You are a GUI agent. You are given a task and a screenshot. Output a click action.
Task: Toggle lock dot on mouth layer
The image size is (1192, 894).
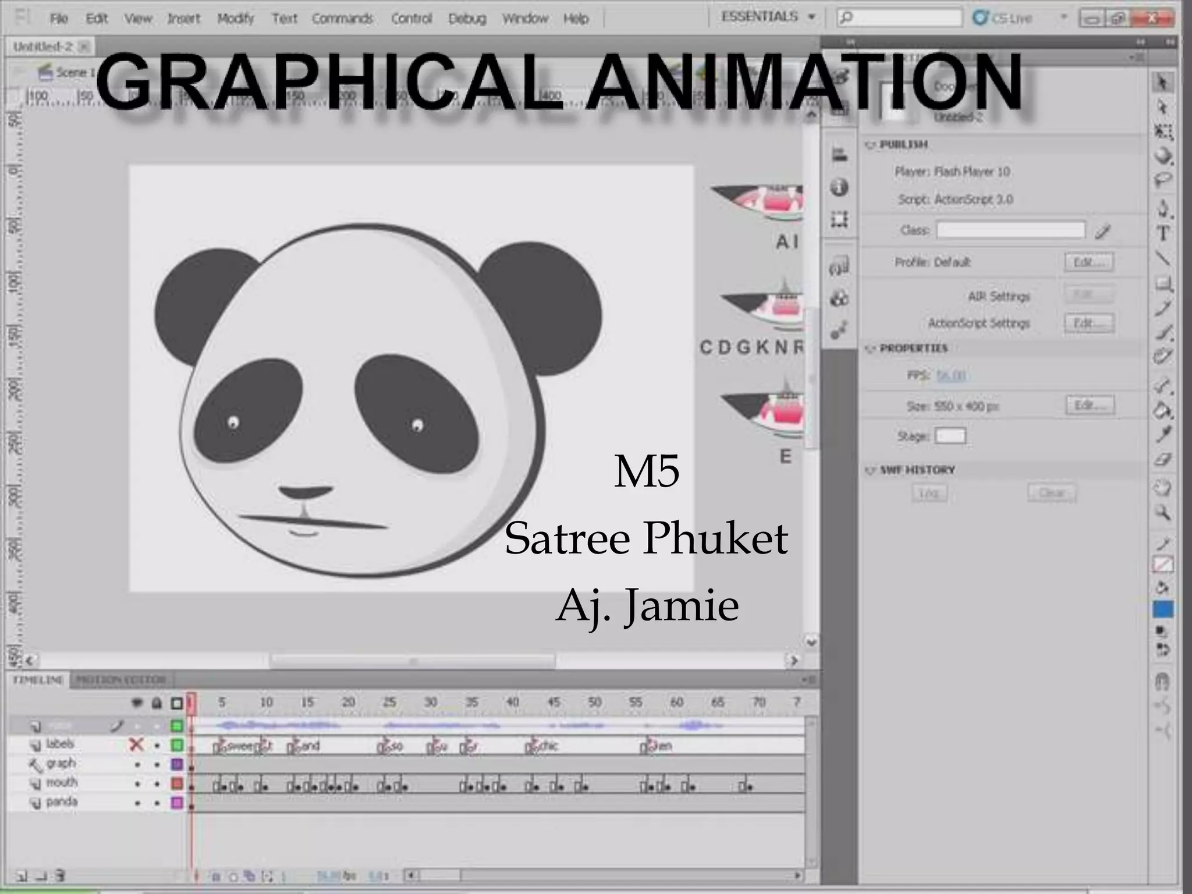click(x=157, y=784)
